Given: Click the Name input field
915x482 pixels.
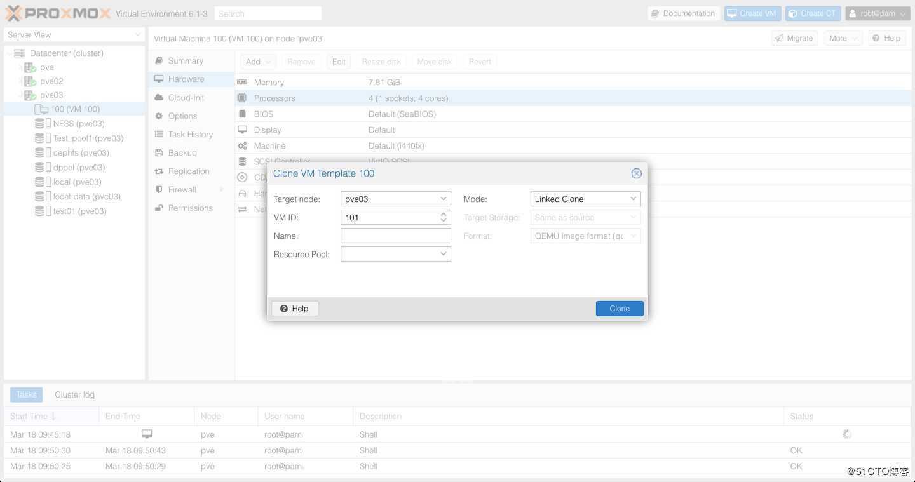Looking at the screenshot, I should point(396,236).
